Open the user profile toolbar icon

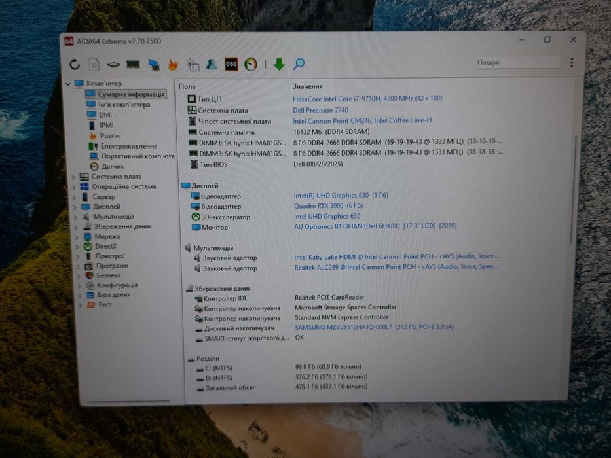click(212, 64)
